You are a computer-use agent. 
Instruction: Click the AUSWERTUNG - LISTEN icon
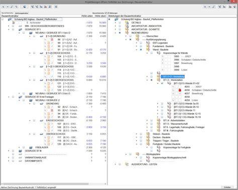[127, 164]
